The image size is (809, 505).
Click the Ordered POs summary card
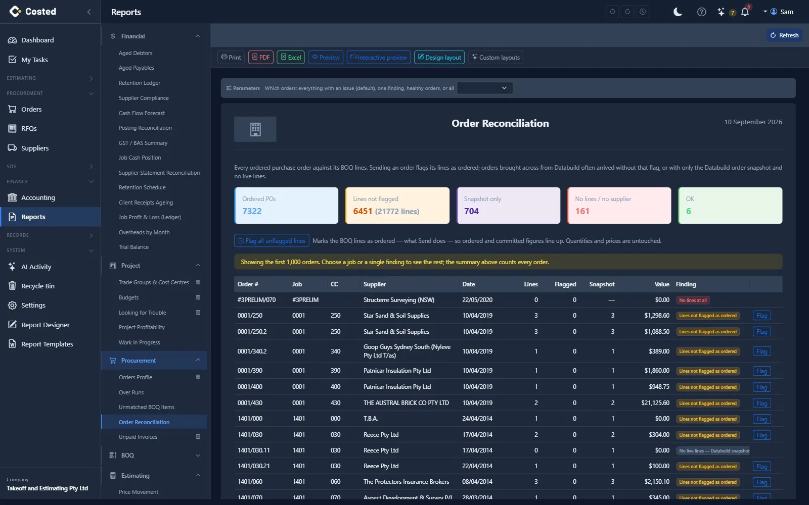286,206
